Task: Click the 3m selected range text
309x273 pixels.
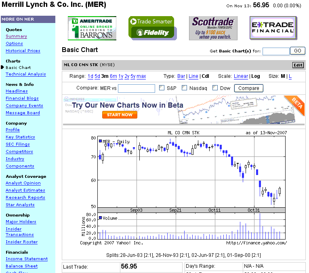Action: coord(105,76)
